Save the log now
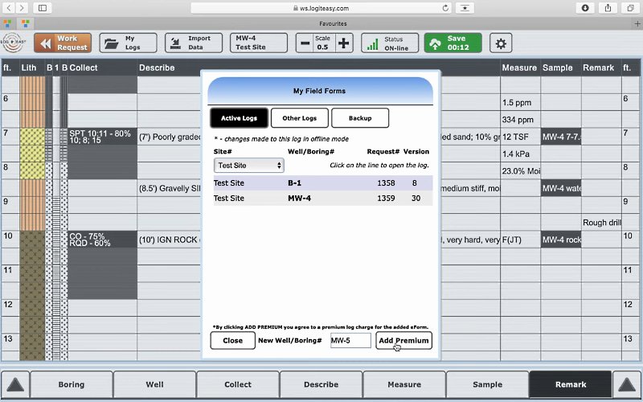Screen dimensions: 643x402 (453, 43)
